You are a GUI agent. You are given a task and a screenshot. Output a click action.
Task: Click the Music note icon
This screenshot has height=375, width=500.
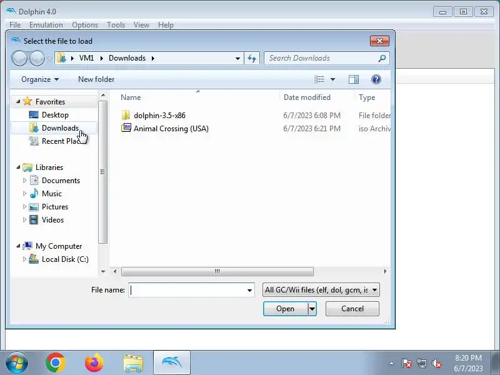34,193
